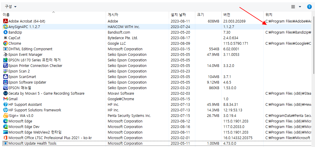Click size 608MB in Adobe Acrobat row
Image resolution: width=315 pixels, height=147 pixels.
click(213, 21)
